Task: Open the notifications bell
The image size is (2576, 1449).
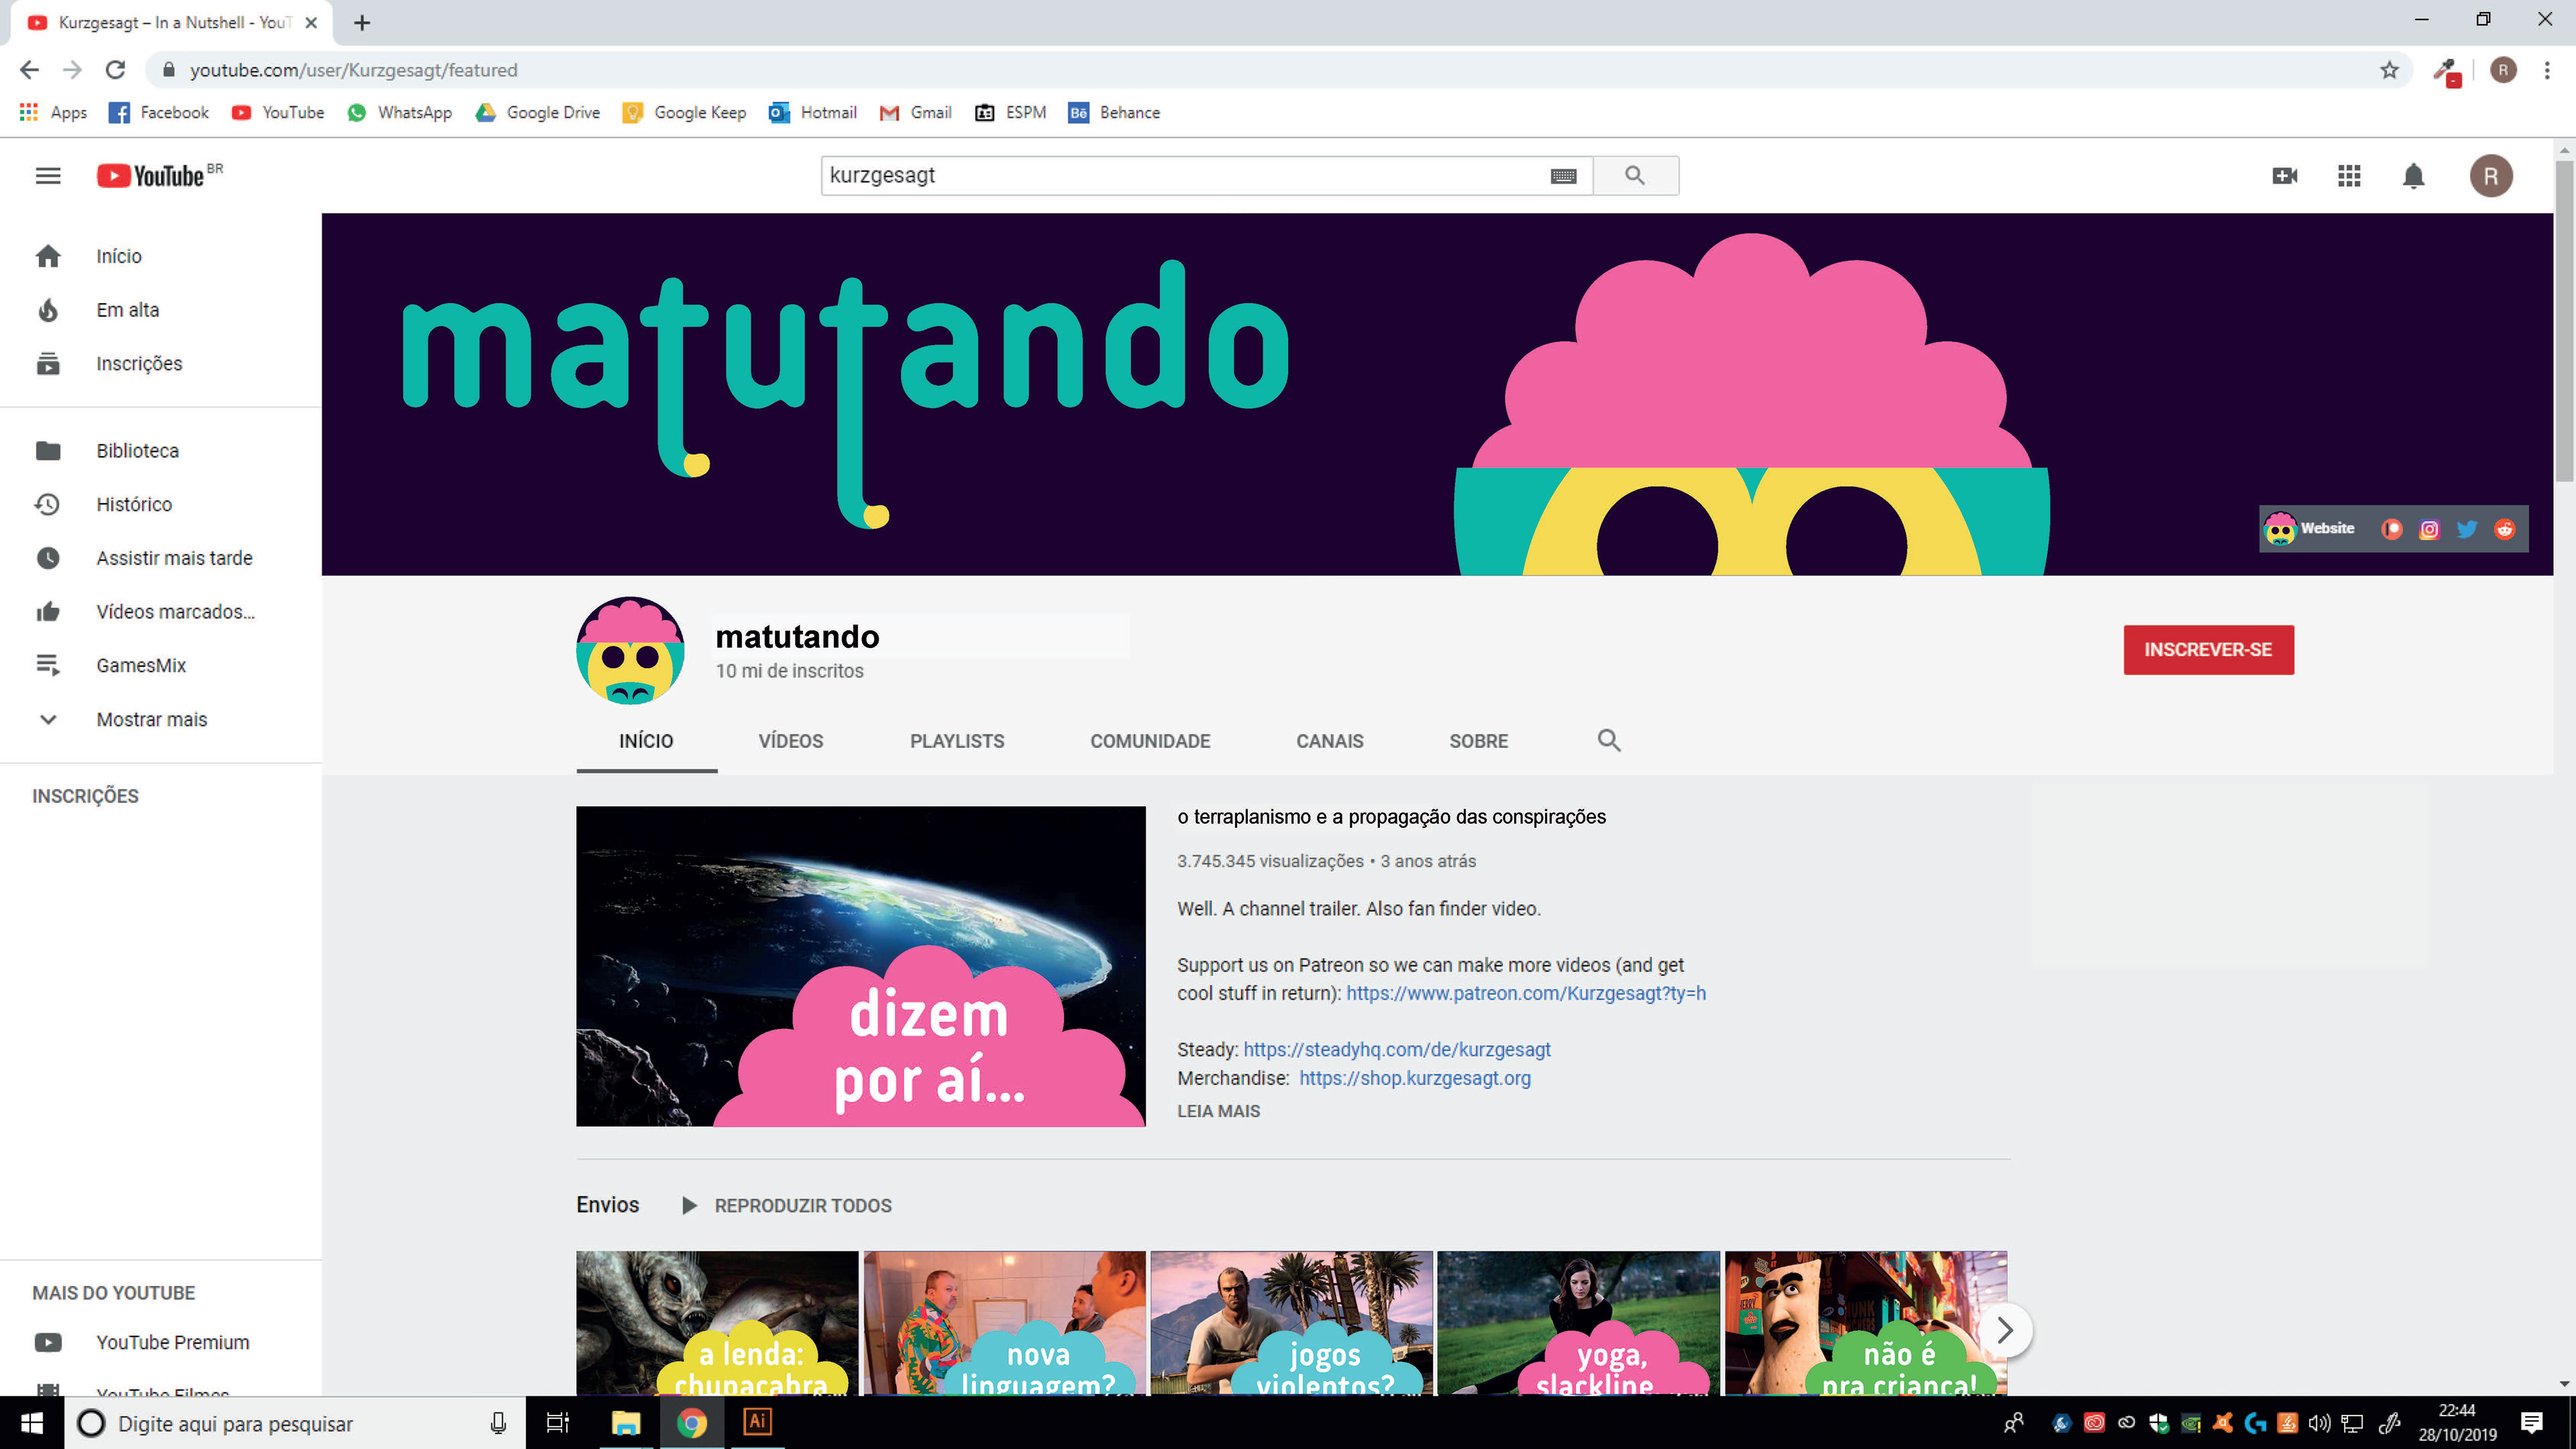Action: click(x=2413, y=176)
